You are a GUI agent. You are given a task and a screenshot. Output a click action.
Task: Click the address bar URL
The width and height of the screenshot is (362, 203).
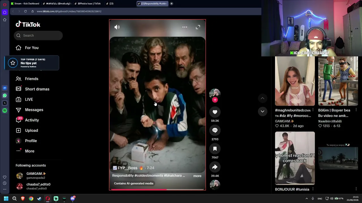pos(69,11)
